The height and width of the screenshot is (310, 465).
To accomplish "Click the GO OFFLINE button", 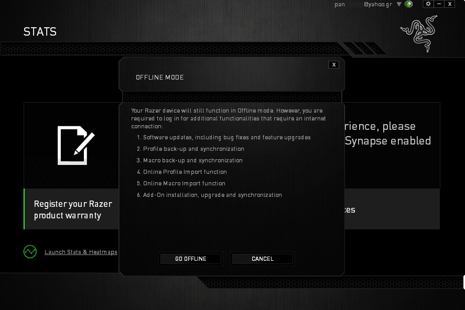I will pyautogui.click(x=190, y=259).
